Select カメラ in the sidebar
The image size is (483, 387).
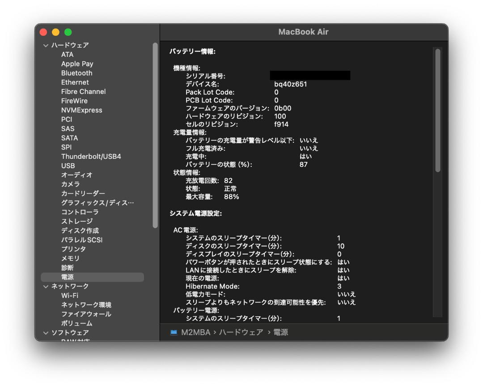tap(71, 184)
